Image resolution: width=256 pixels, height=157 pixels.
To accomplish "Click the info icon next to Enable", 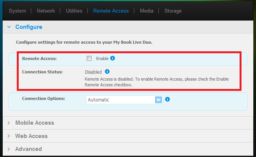I will pos(113,59).
